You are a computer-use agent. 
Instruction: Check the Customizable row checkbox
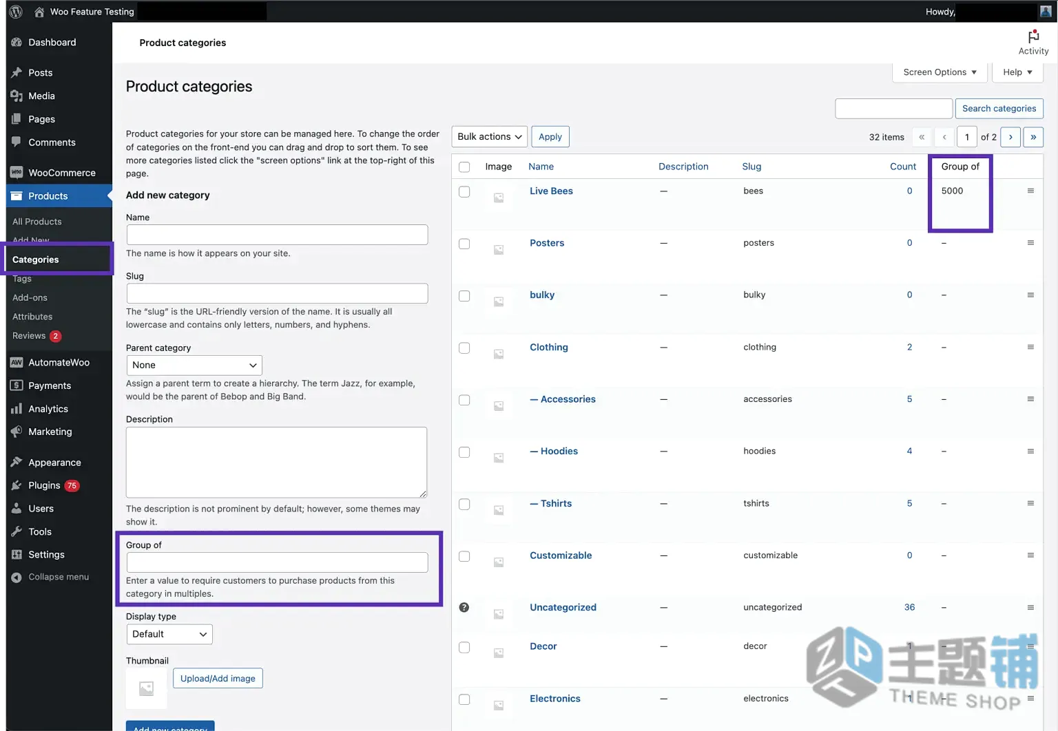[x=464, y=556]
